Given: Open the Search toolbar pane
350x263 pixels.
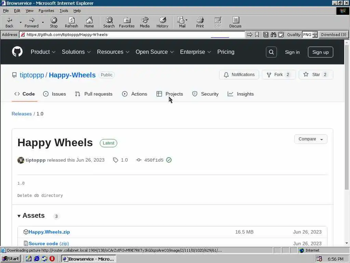Looking at the screenshot, I should pos(109,22).
